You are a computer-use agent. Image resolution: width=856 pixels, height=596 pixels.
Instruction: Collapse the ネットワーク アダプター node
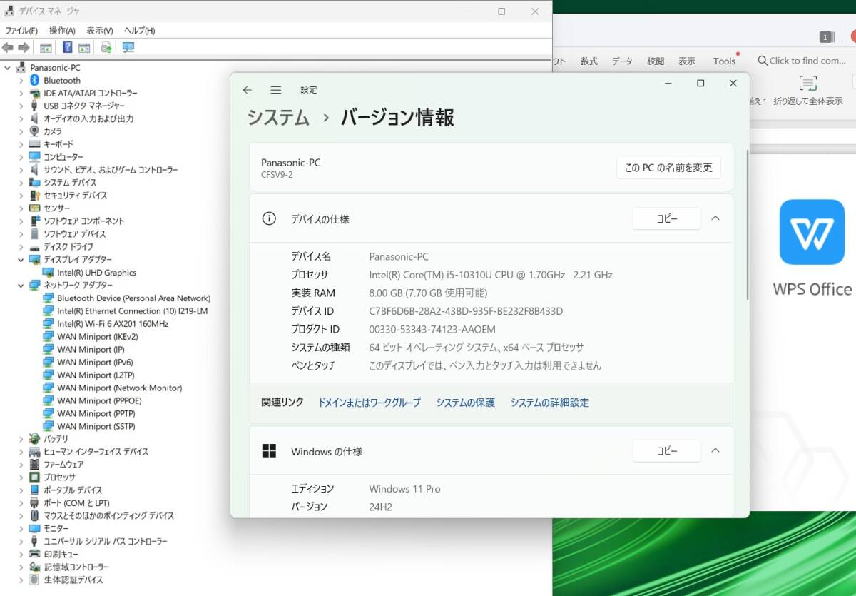click(x=21, y=286)
